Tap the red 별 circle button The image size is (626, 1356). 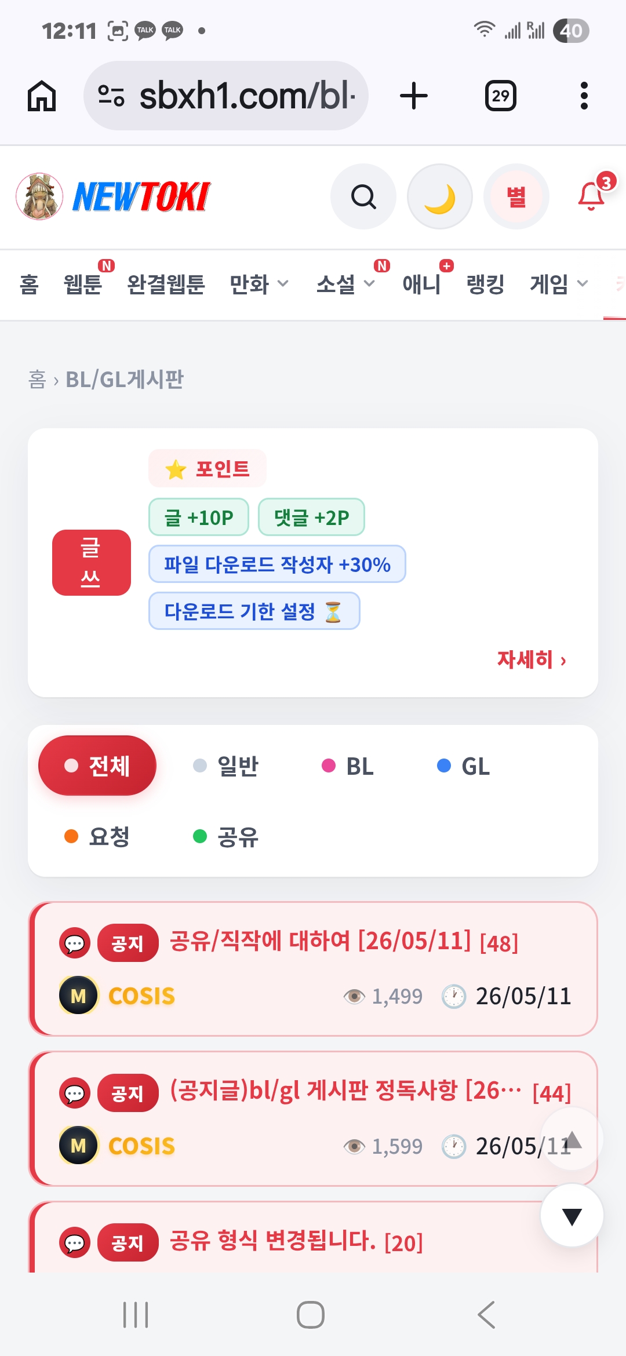(516, 197)
